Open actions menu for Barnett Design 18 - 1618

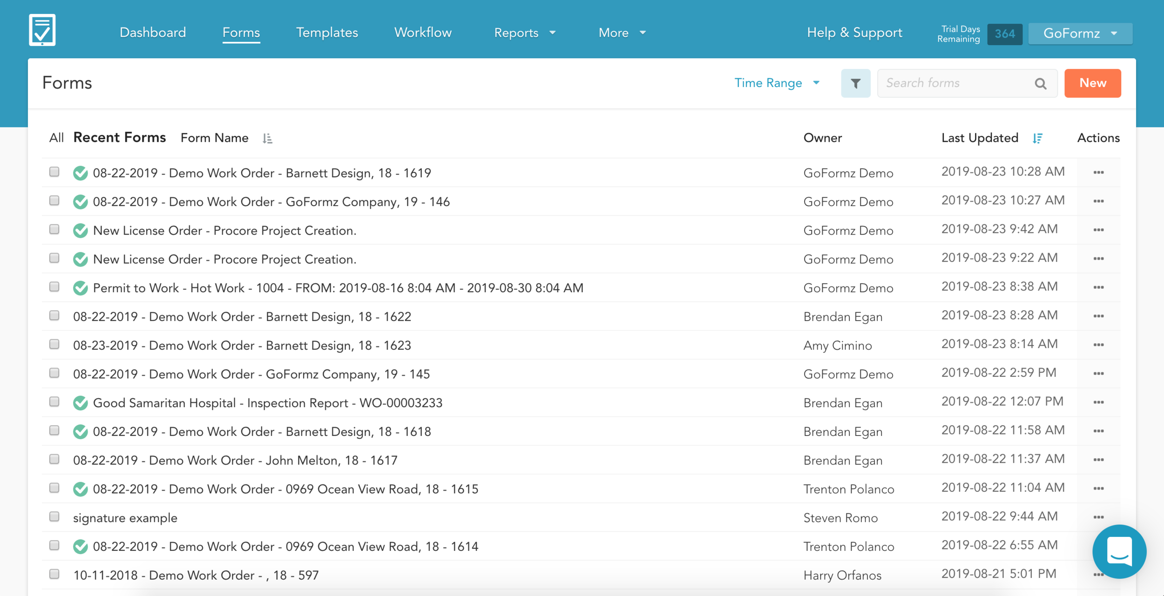pos(1098,431)
